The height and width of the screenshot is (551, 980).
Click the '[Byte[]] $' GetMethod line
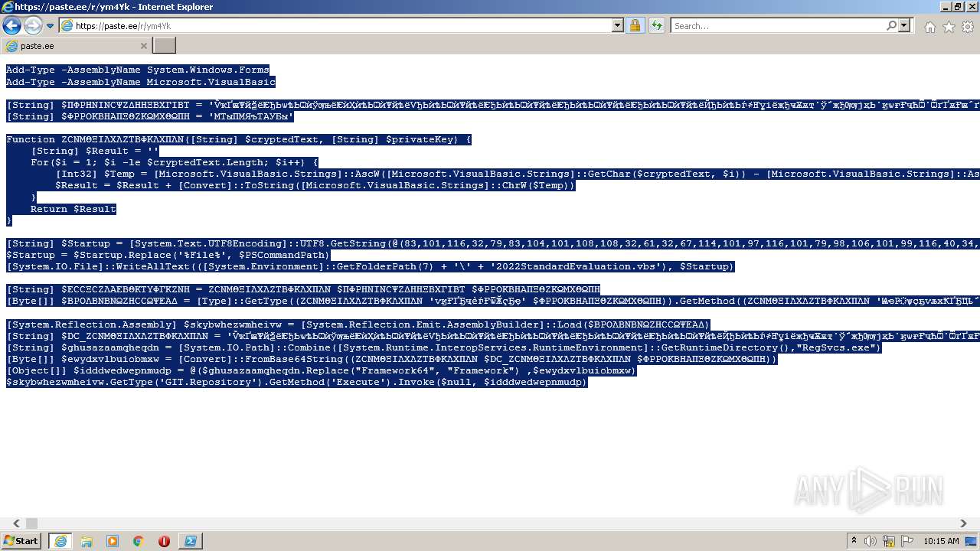coord(493,301)
